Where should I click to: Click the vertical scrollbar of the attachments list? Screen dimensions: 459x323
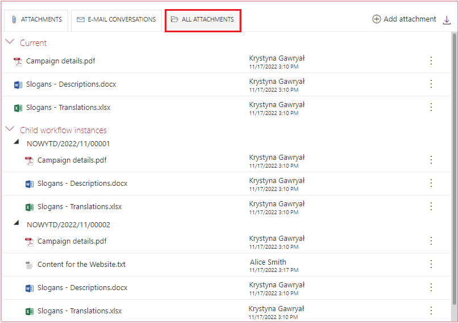coord(454,169)
